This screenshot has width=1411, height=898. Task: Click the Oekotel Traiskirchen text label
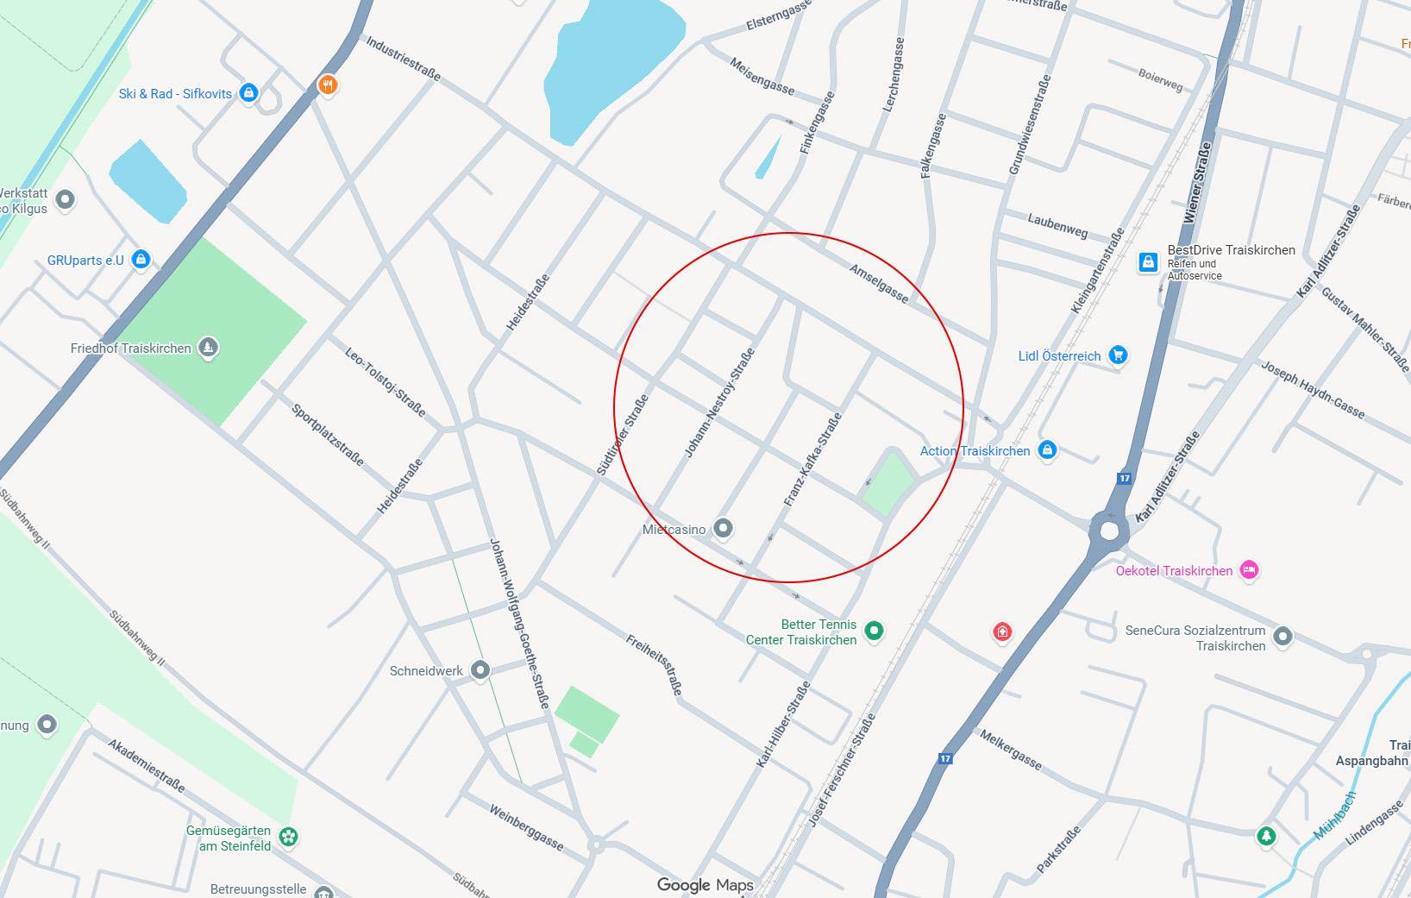coord(1174,570)
